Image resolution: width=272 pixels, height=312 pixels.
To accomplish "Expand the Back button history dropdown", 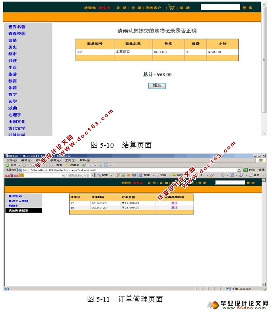I will [19, 165].
